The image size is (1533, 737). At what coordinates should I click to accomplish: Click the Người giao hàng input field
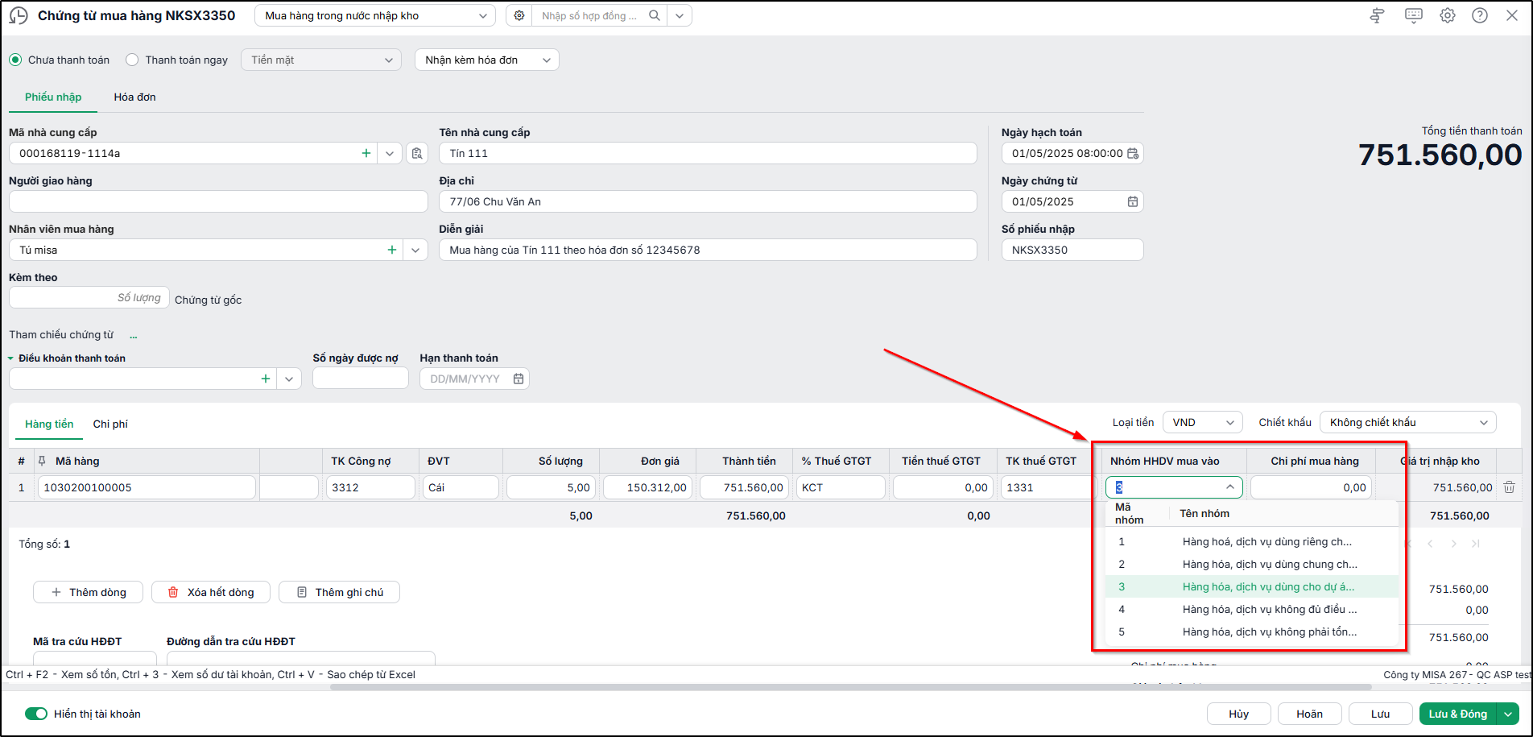click(218, 201)
